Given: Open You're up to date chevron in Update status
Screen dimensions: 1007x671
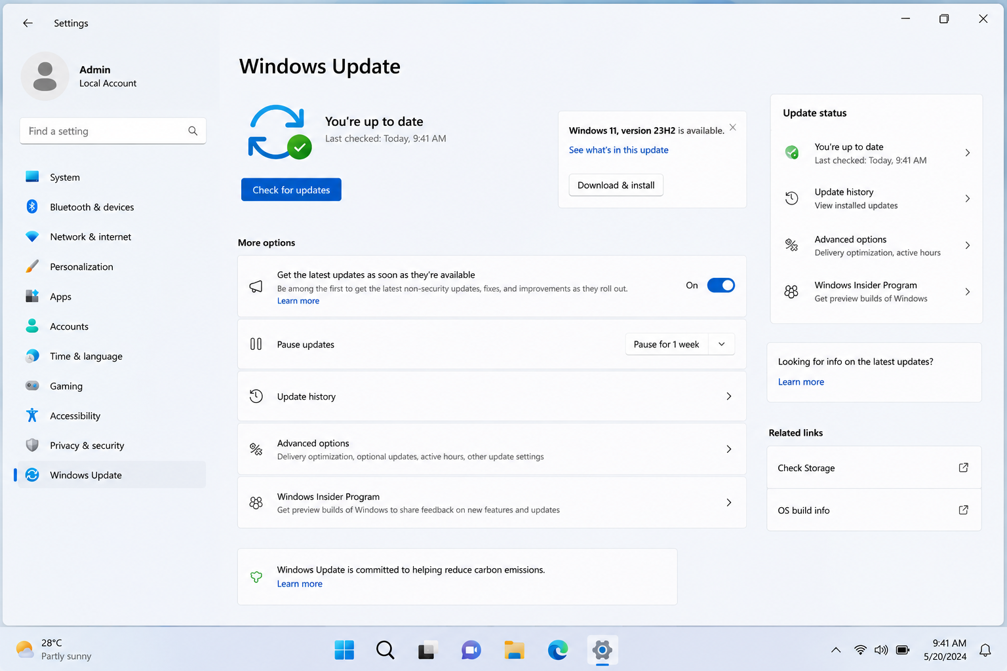Looking at the screenshot, I should click(x=968, y=153).
